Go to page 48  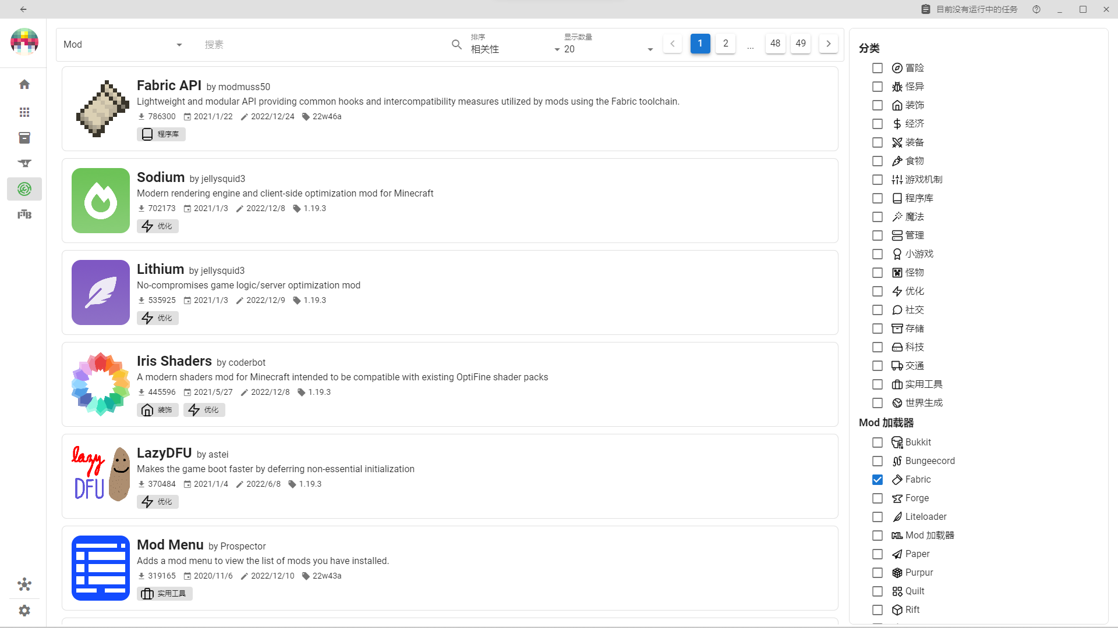point(776,44)
